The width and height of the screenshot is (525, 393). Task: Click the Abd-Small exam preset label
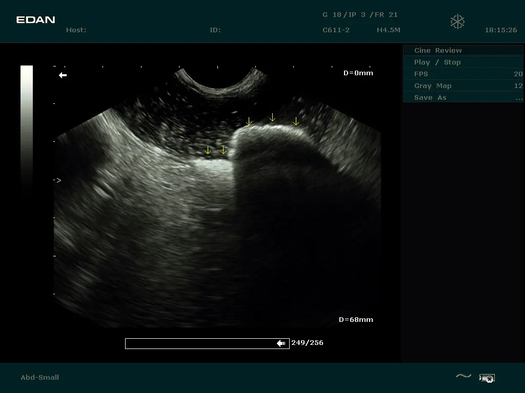pos(39,378)
